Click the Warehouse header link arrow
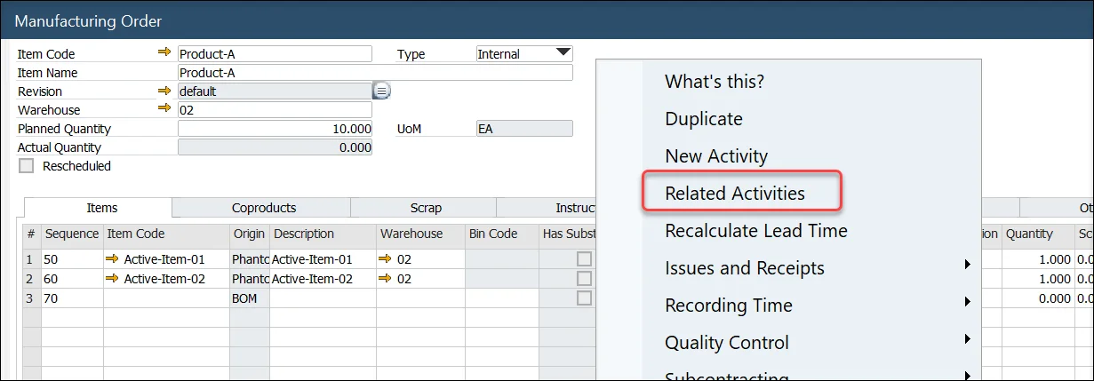This screenshot has height=381, width=1094. (164, 109)
